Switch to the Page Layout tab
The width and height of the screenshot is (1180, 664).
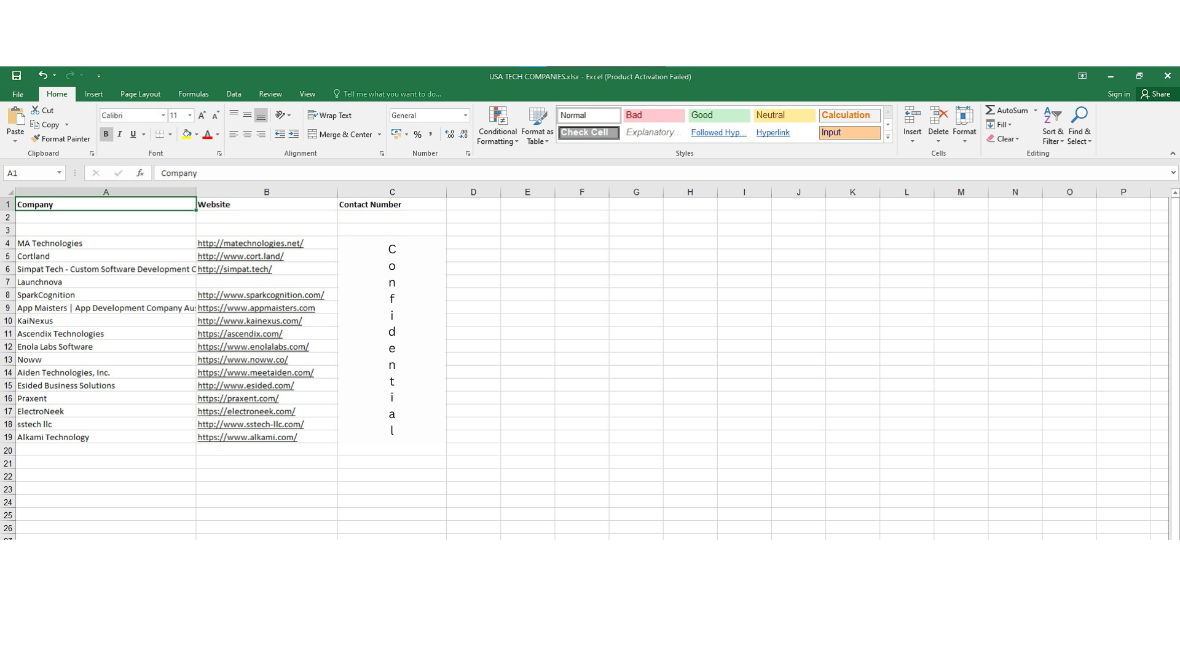pyautogui.click(x=140, y=94)
